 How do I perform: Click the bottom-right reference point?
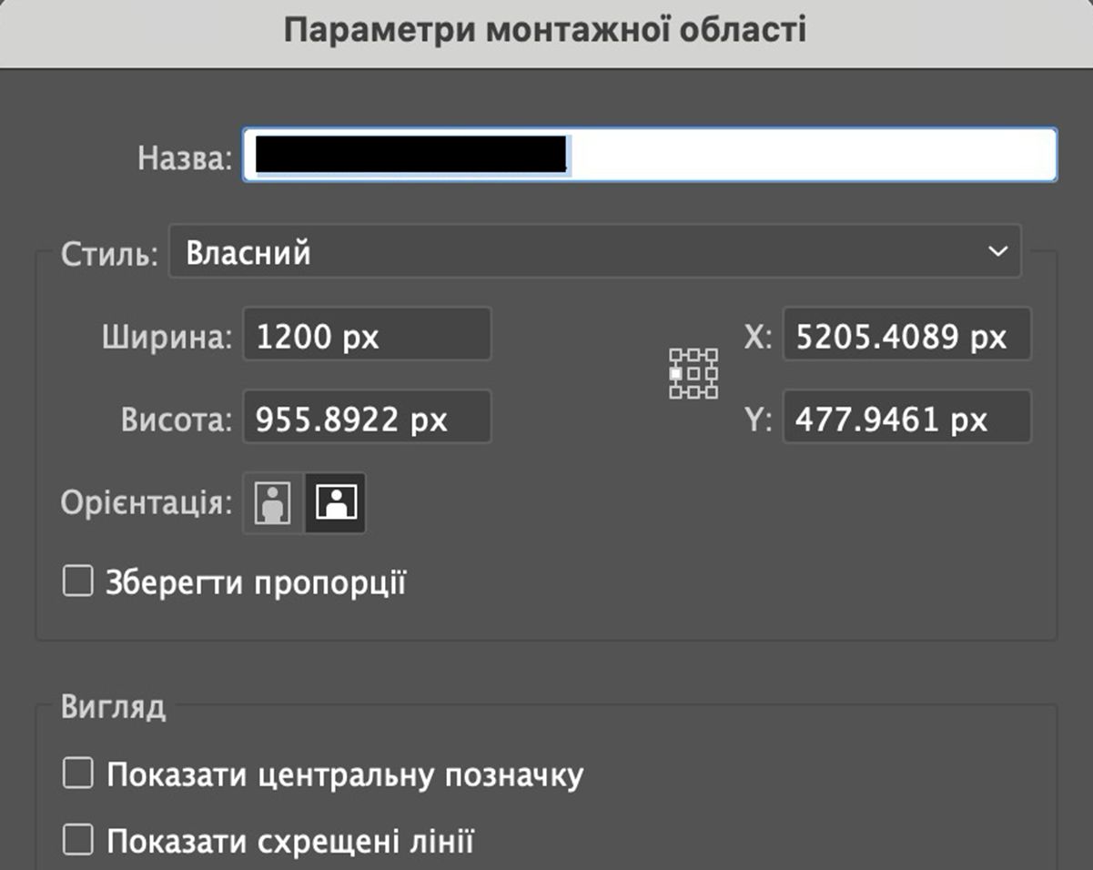coord(712,392)
